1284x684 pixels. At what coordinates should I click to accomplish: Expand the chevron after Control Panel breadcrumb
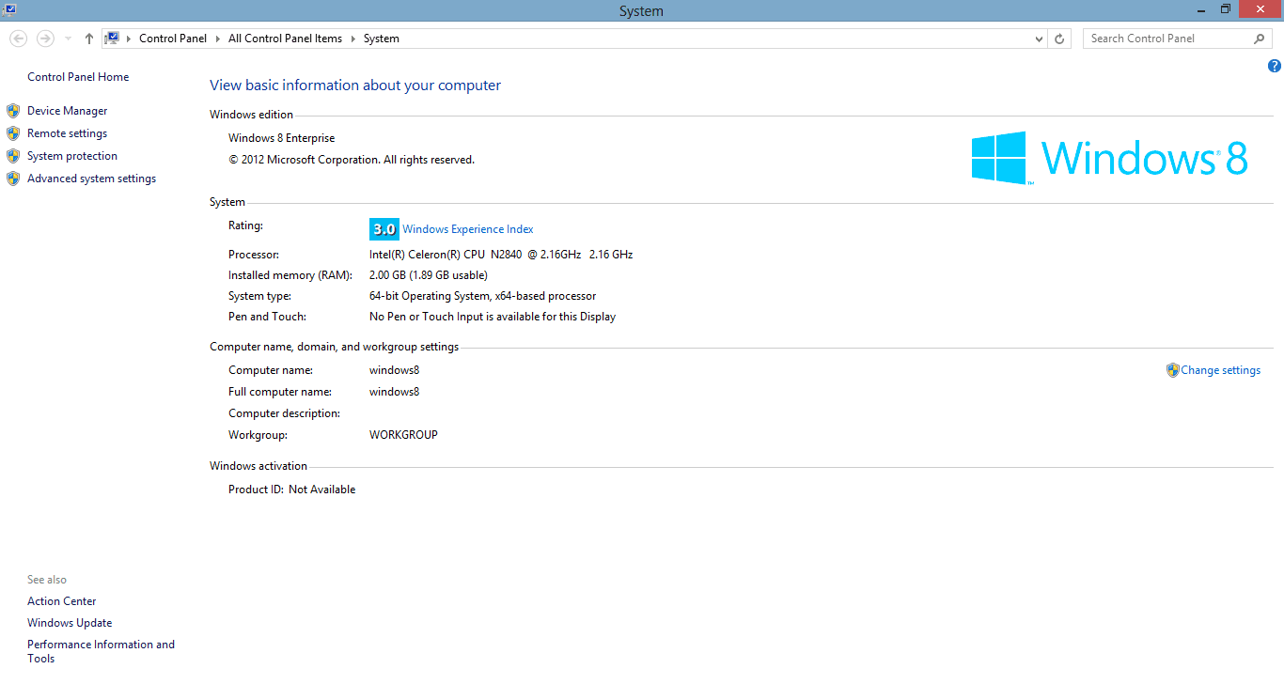(218, 39)
